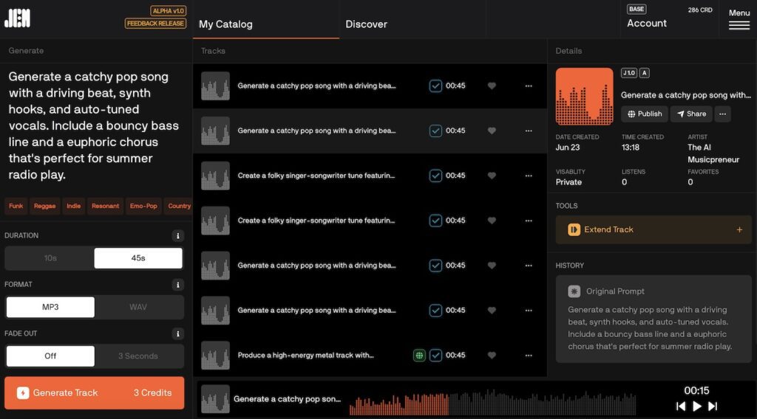Screen dimensions: 757x419
Task: Click the Duration info icon
Action: click(177, 236)
